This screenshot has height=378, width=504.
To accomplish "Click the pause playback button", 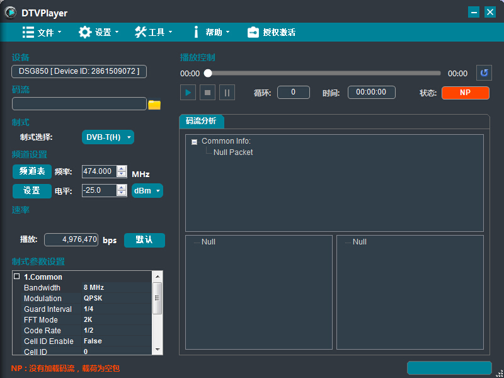I will 227,93.
